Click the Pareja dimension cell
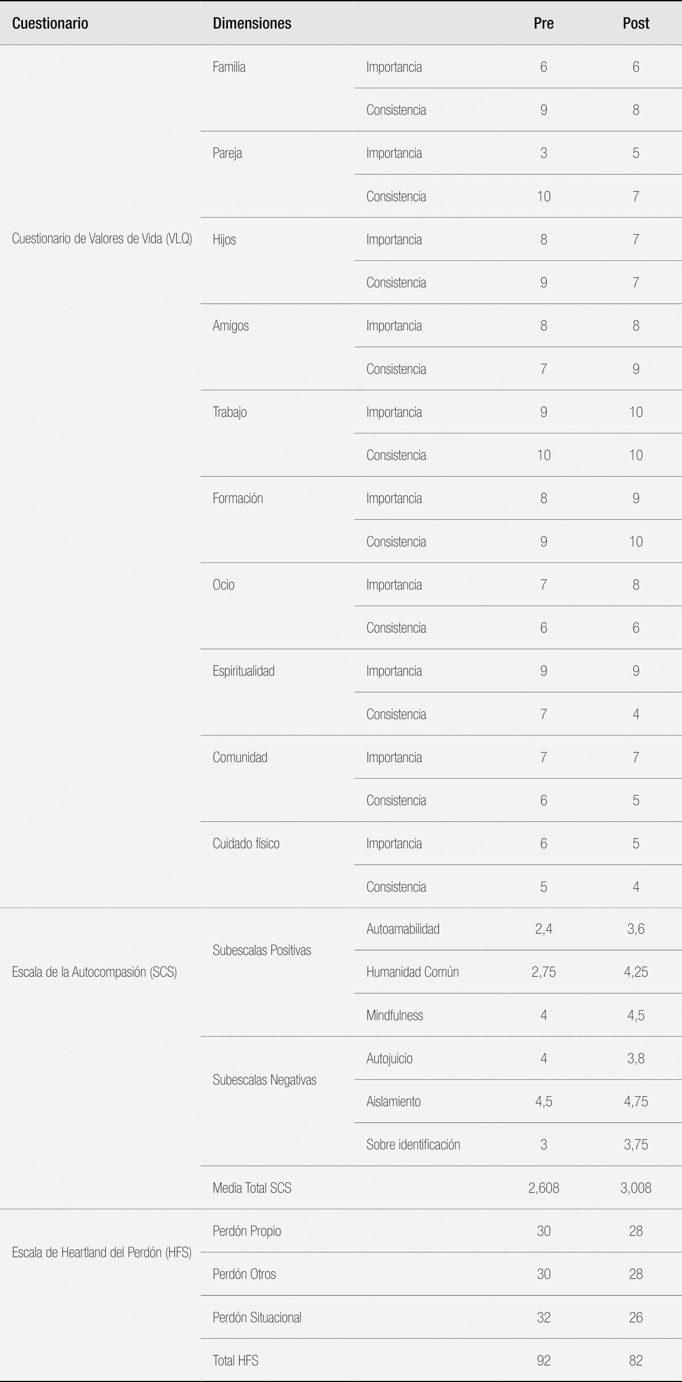Screen dimensions: 682x1382 227,153
